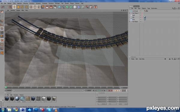The image size is (180, 112).
Task: Switch to the Objects manager tab
Action: [x=131, y=6]
